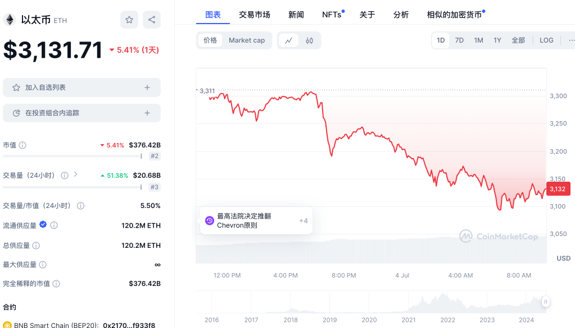Expand the 交易量(24小时) chevron arrow
Viewport: 575px width, 328px height.
click(x=75, y=175)
